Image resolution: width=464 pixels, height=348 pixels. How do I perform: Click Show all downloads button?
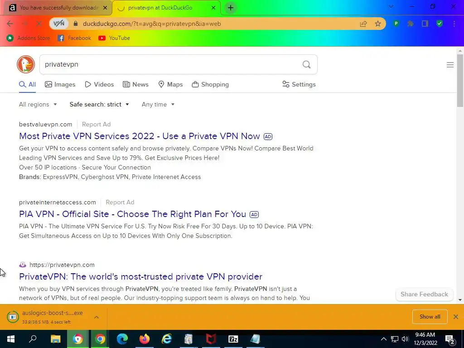coord(430,317)
